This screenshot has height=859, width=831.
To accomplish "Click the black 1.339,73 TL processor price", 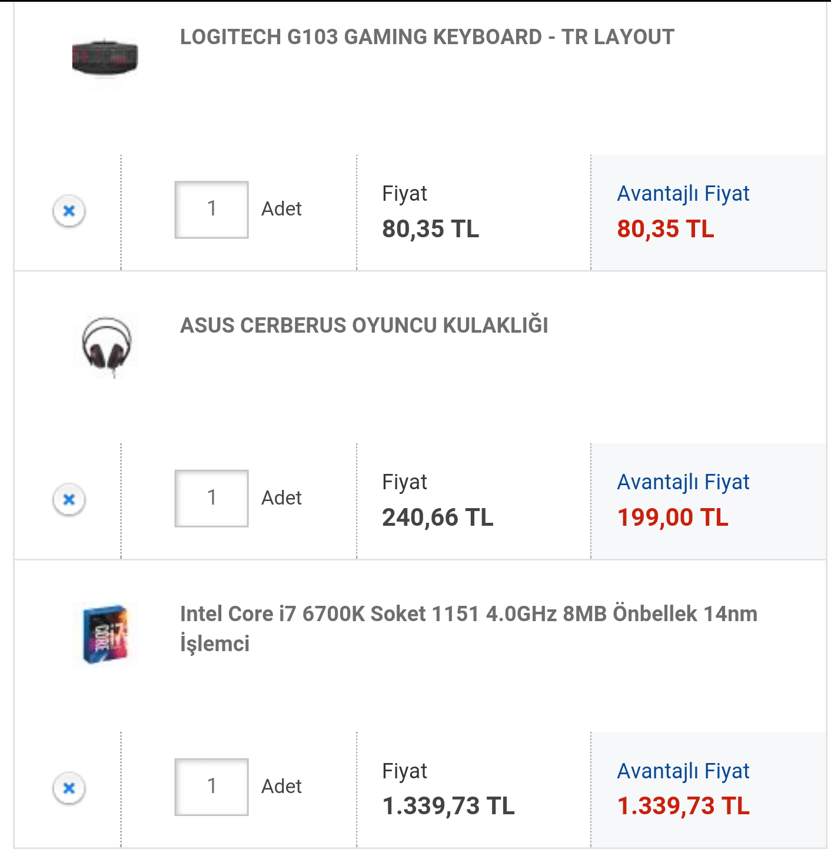I will tap(448, 806).
